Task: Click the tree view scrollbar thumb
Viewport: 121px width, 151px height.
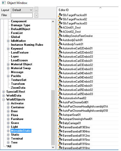Action: pos(53,118)
